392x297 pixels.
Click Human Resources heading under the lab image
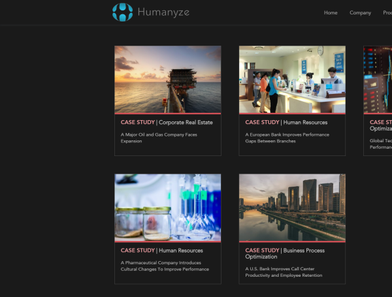161,250
